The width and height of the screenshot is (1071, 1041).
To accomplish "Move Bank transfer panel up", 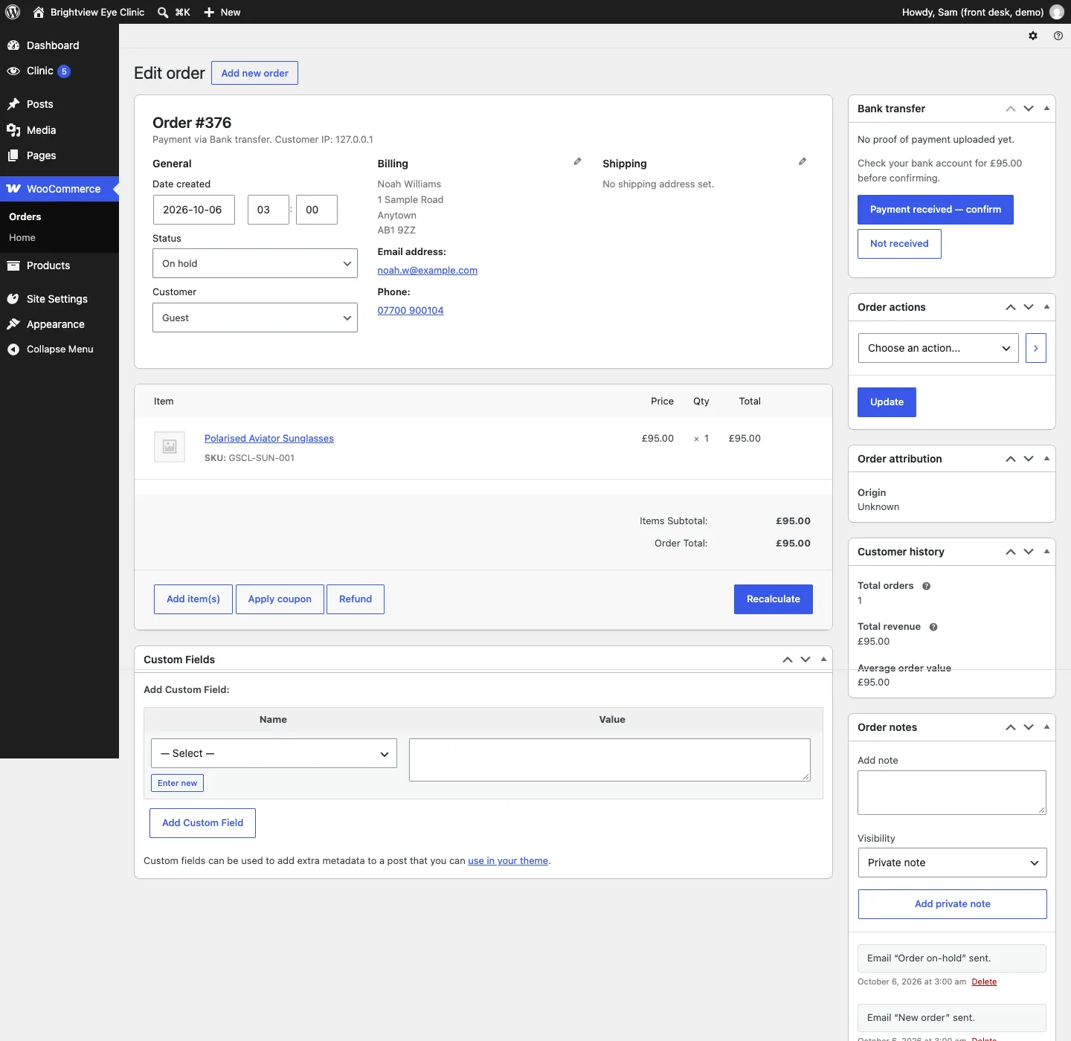I will click(x=1011, y=109).
